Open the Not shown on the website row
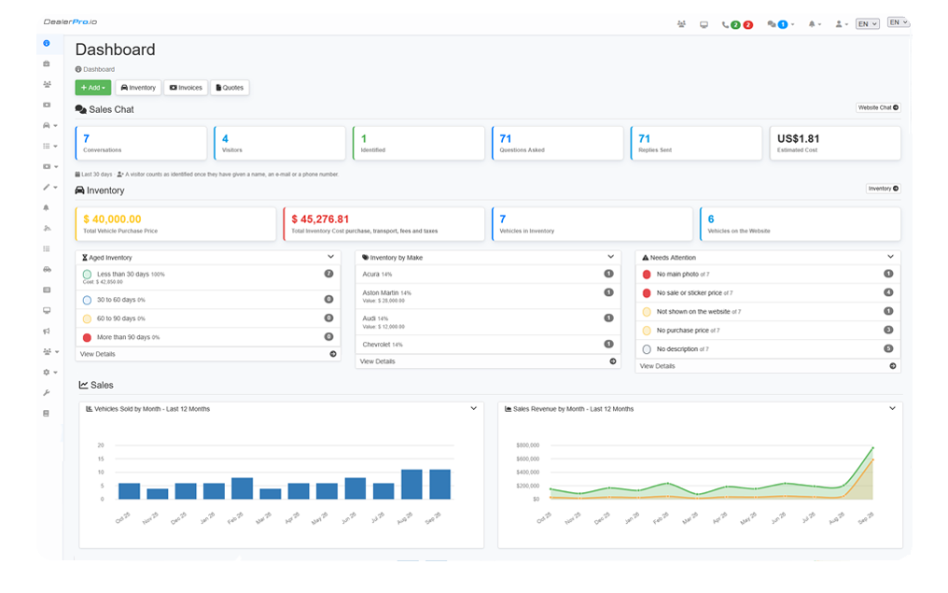The width and height of the screenshot is (948, 593). coord(768,312)
